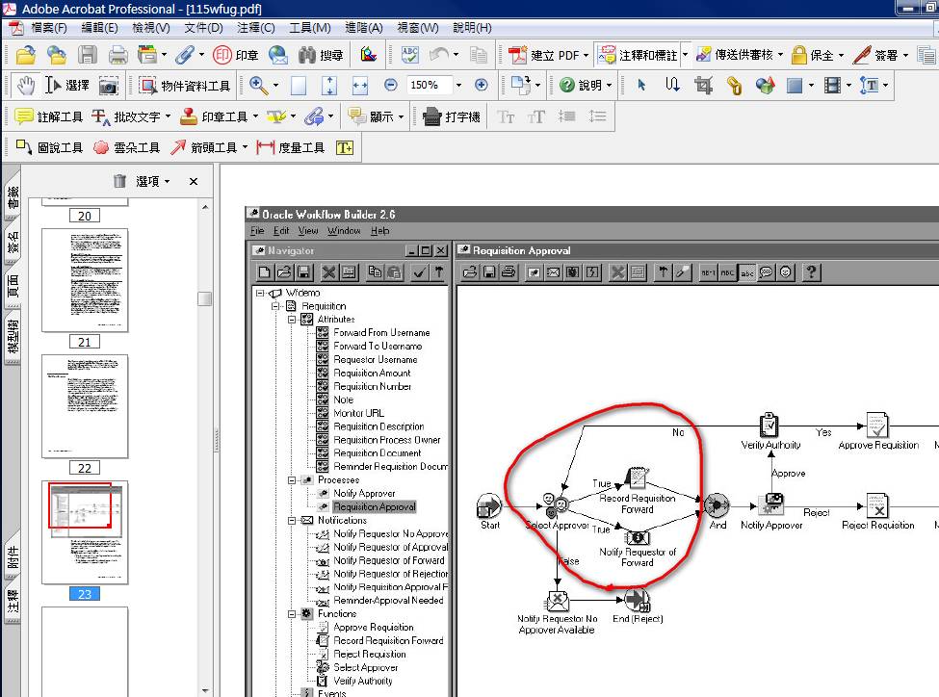
Task: Delete page using the trash icon
Action: [x=119, y=181]
